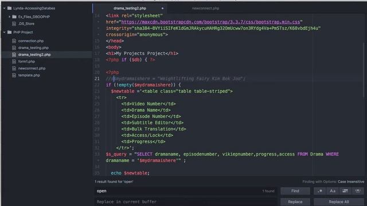The height and width of the screenshot is (206, 367).
Task: Select the Lynda-AccessingDatabes root folder name
Action: [34, 8]
